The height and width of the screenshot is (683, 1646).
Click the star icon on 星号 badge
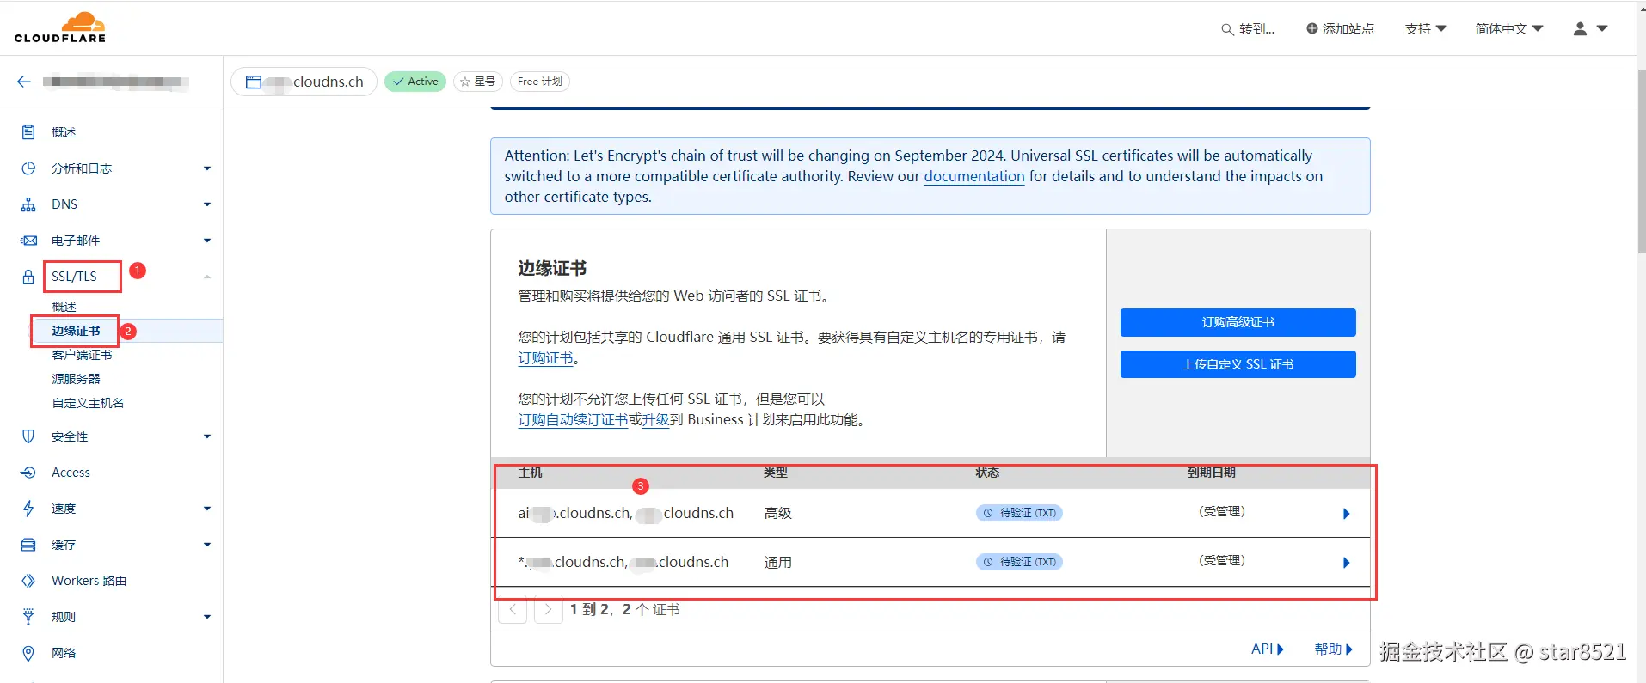pos(465,82)
